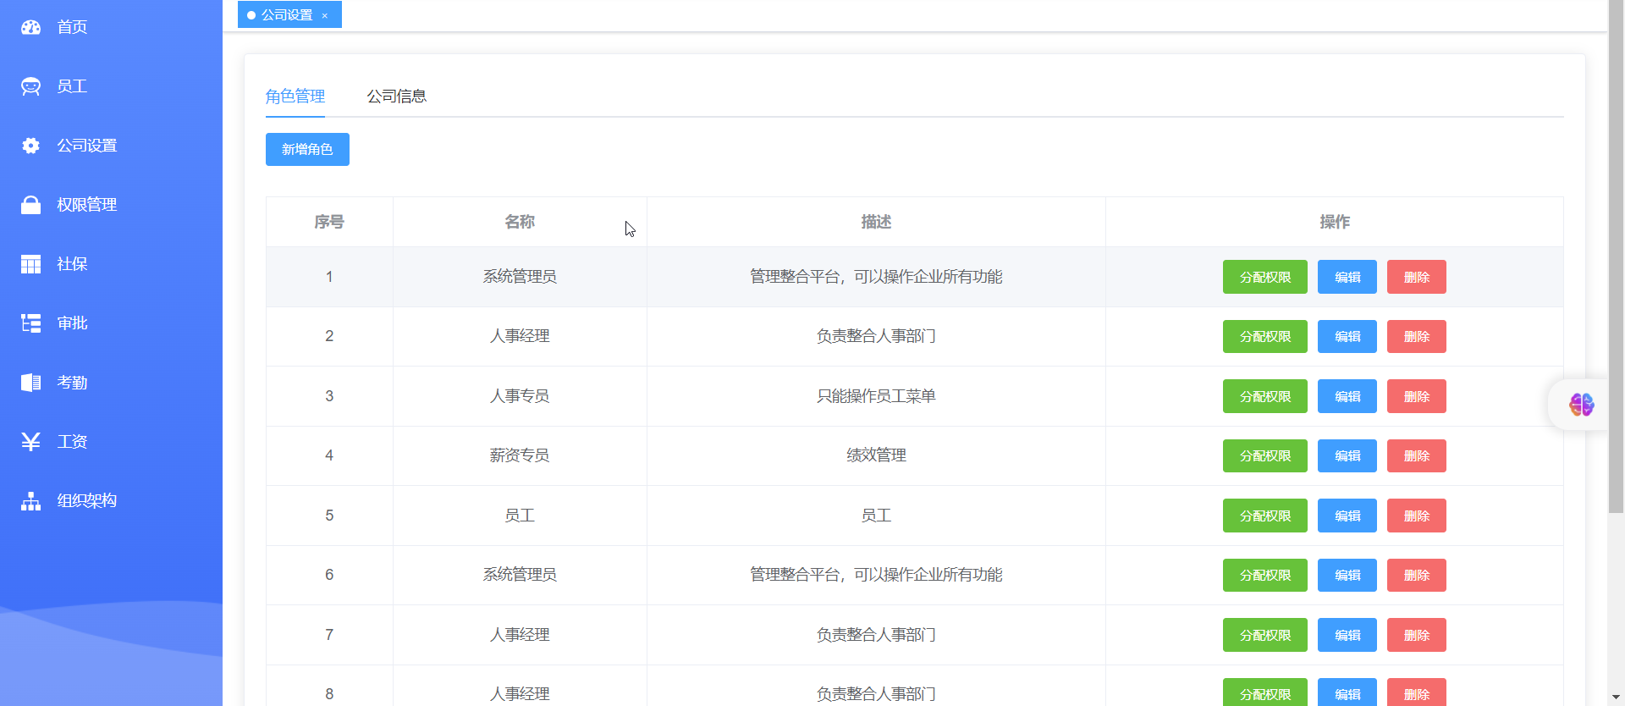The width and height of the screenshot is (1625, 706).
Task: Go to 权限管理 menu item
Action: [87, 205]
